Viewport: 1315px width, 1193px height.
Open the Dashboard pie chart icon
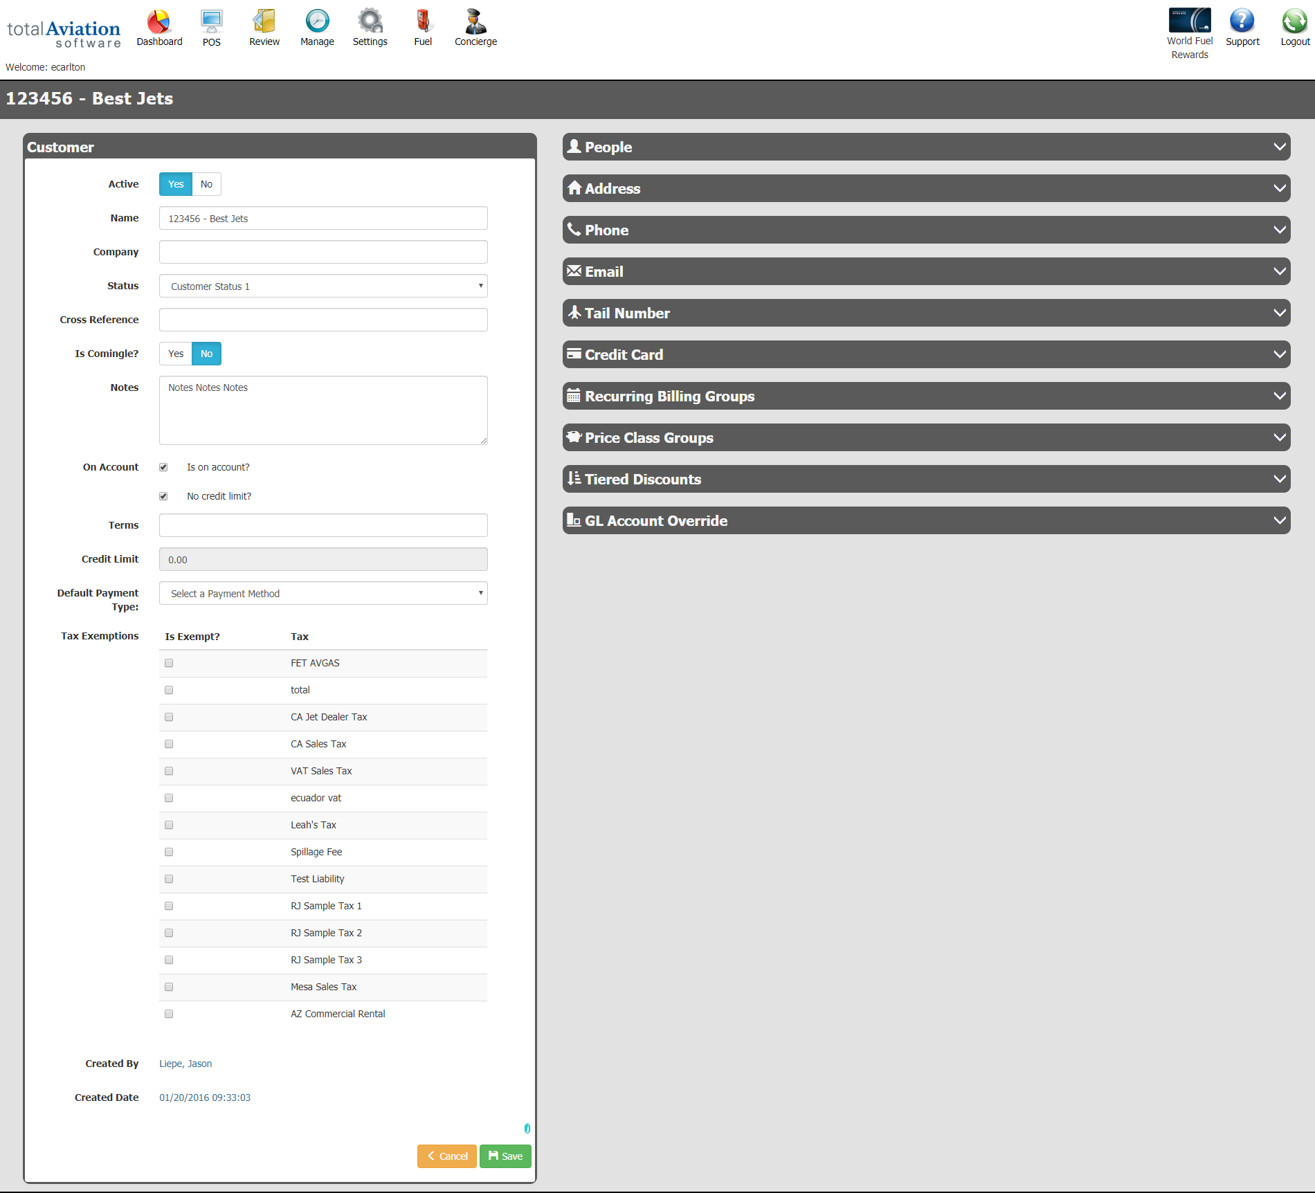click(159, 22)
